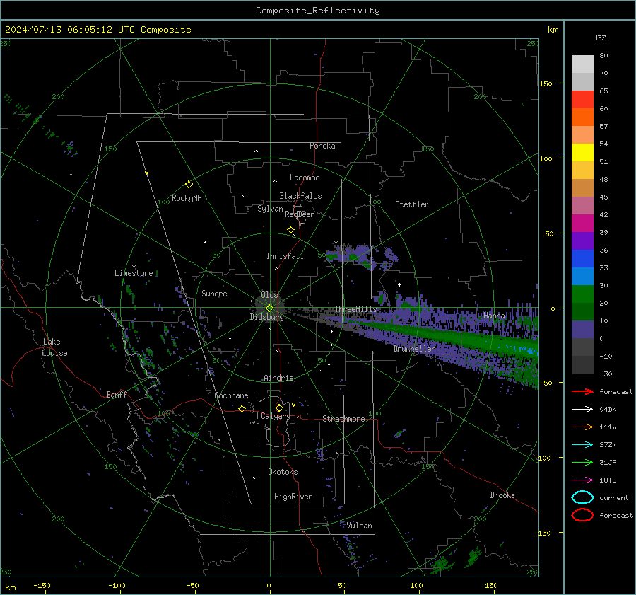Click the magenta 39 dBZ color swatch
This screenshot has width=636, height=595.
(582, 224)
